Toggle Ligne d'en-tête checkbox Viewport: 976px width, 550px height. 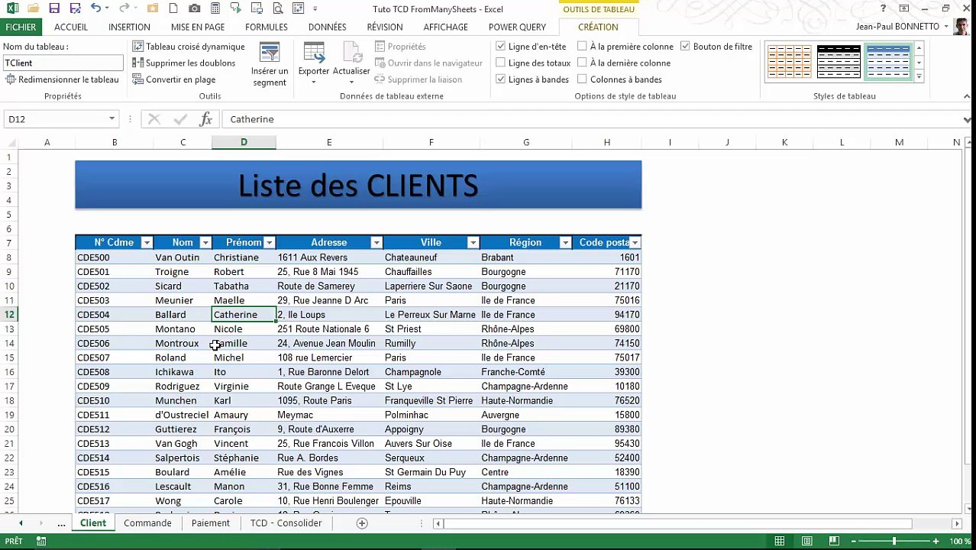tap(501, 47)
